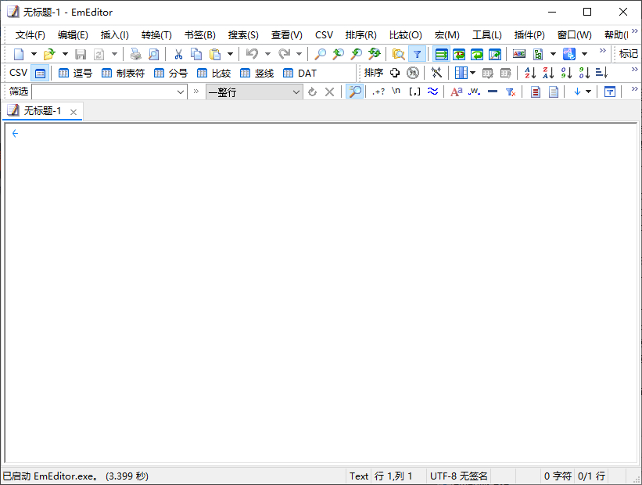Toggle wrap by characters icon
This screenshot has height=485, width=642.
tap(477, 54)
